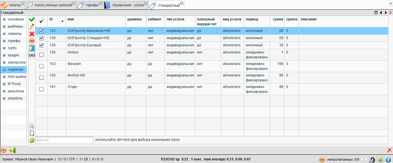Click the pencil edit icon

32,27
